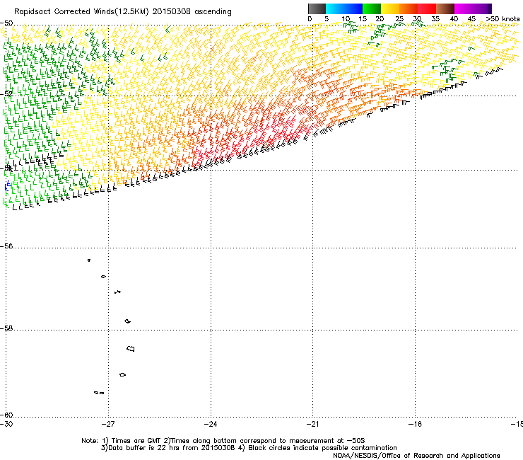The height and width of the screenshot is (460, 523).
Task: Click the legend label '40'
Action: point(454,19)
